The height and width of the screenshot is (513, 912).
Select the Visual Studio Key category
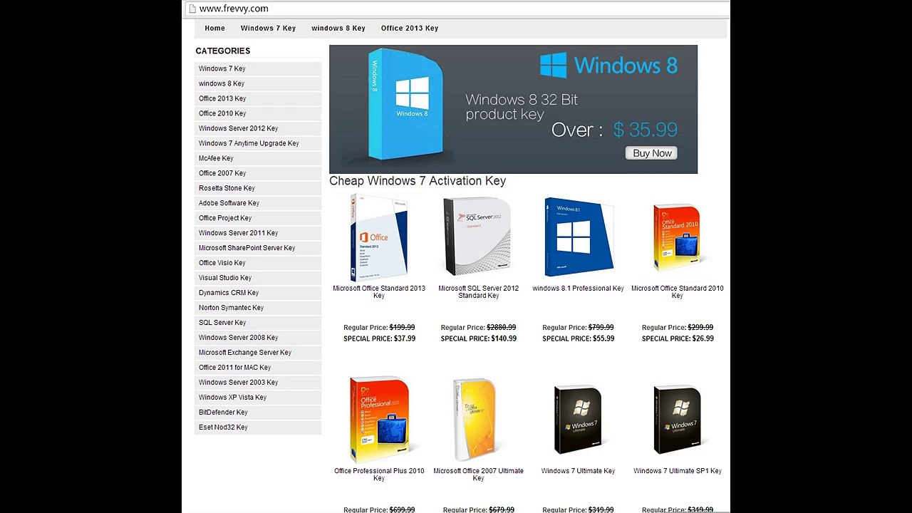click(x=258, y=278)
